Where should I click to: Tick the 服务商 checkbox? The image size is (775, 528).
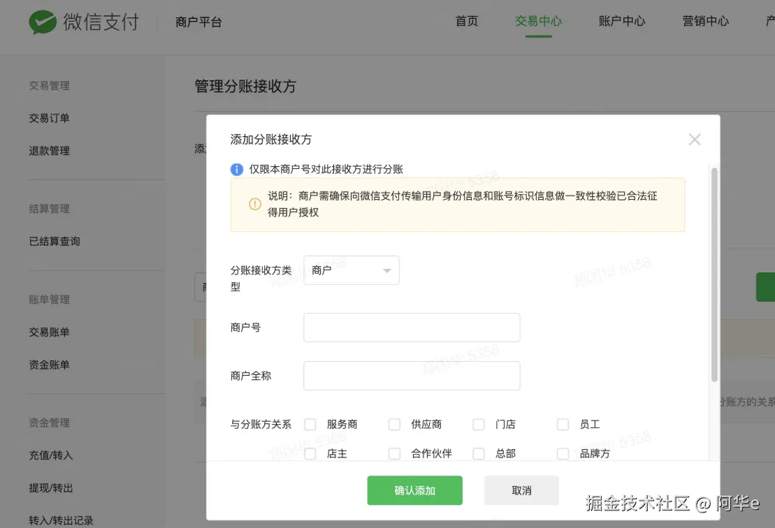click(x=310, y=424)
